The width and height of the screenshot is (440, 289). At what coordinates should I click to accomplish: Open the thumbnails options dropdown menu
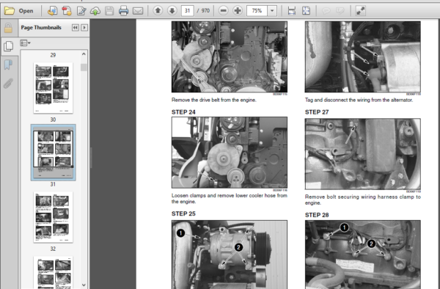[x=25, y=43]
